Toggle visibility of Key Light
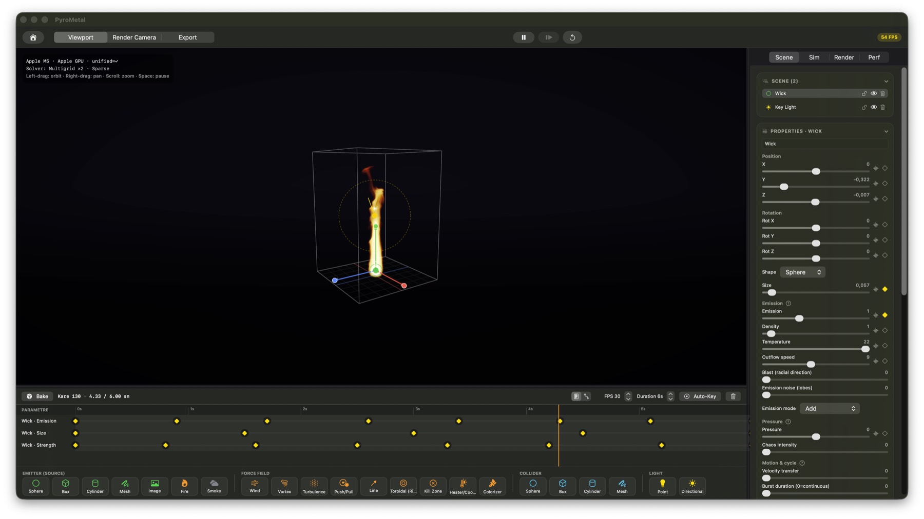The height and width of the screenshot is (519, 924). click(x=874, y=107)
